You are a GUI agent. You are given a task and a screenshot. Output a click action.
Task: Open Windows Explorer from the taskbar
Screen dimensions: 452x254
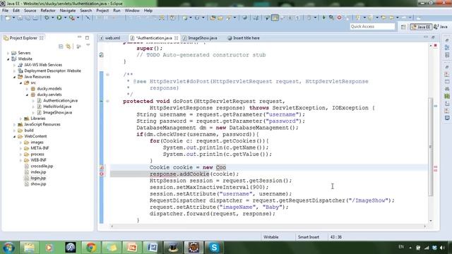[x=29, y=248]
